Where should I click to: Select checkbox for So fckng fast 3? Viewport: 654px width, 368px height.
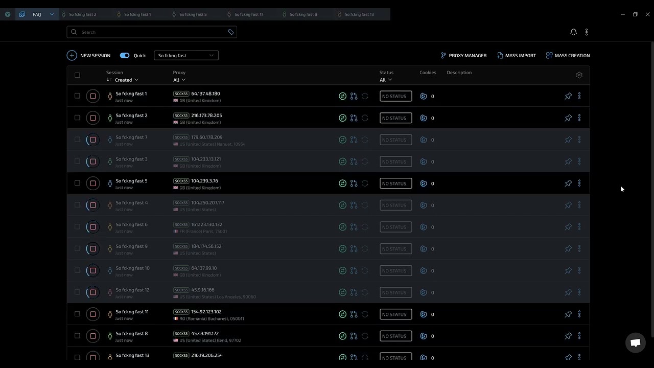(77, 162)
